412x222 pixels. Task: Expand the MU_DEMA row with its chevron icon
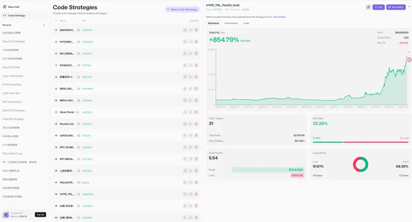(x=190, y=53)
